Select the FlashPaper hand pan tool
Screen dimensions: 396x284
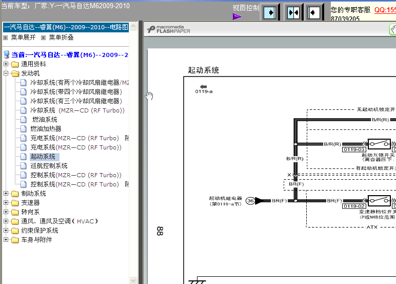393,30
